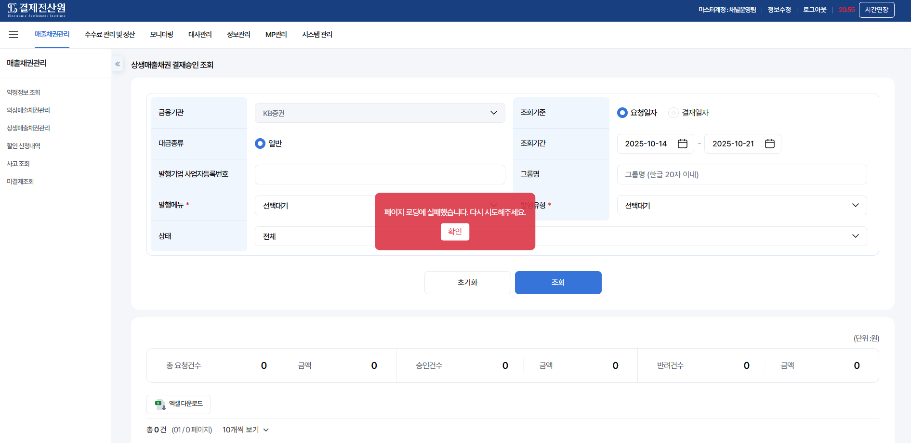Open 할인 신청내역 in sidebar
The width and height of the screenshot is (911, 443).
point(24,146)
